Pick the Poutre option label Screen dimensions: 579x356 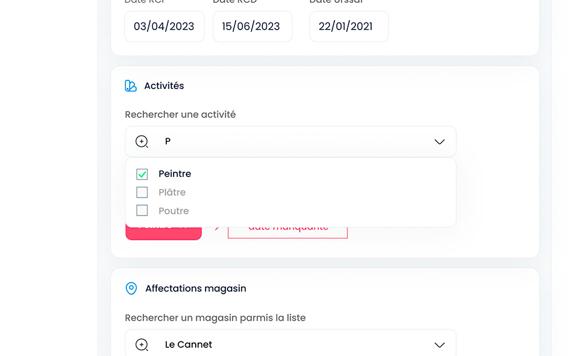(174, 211)
